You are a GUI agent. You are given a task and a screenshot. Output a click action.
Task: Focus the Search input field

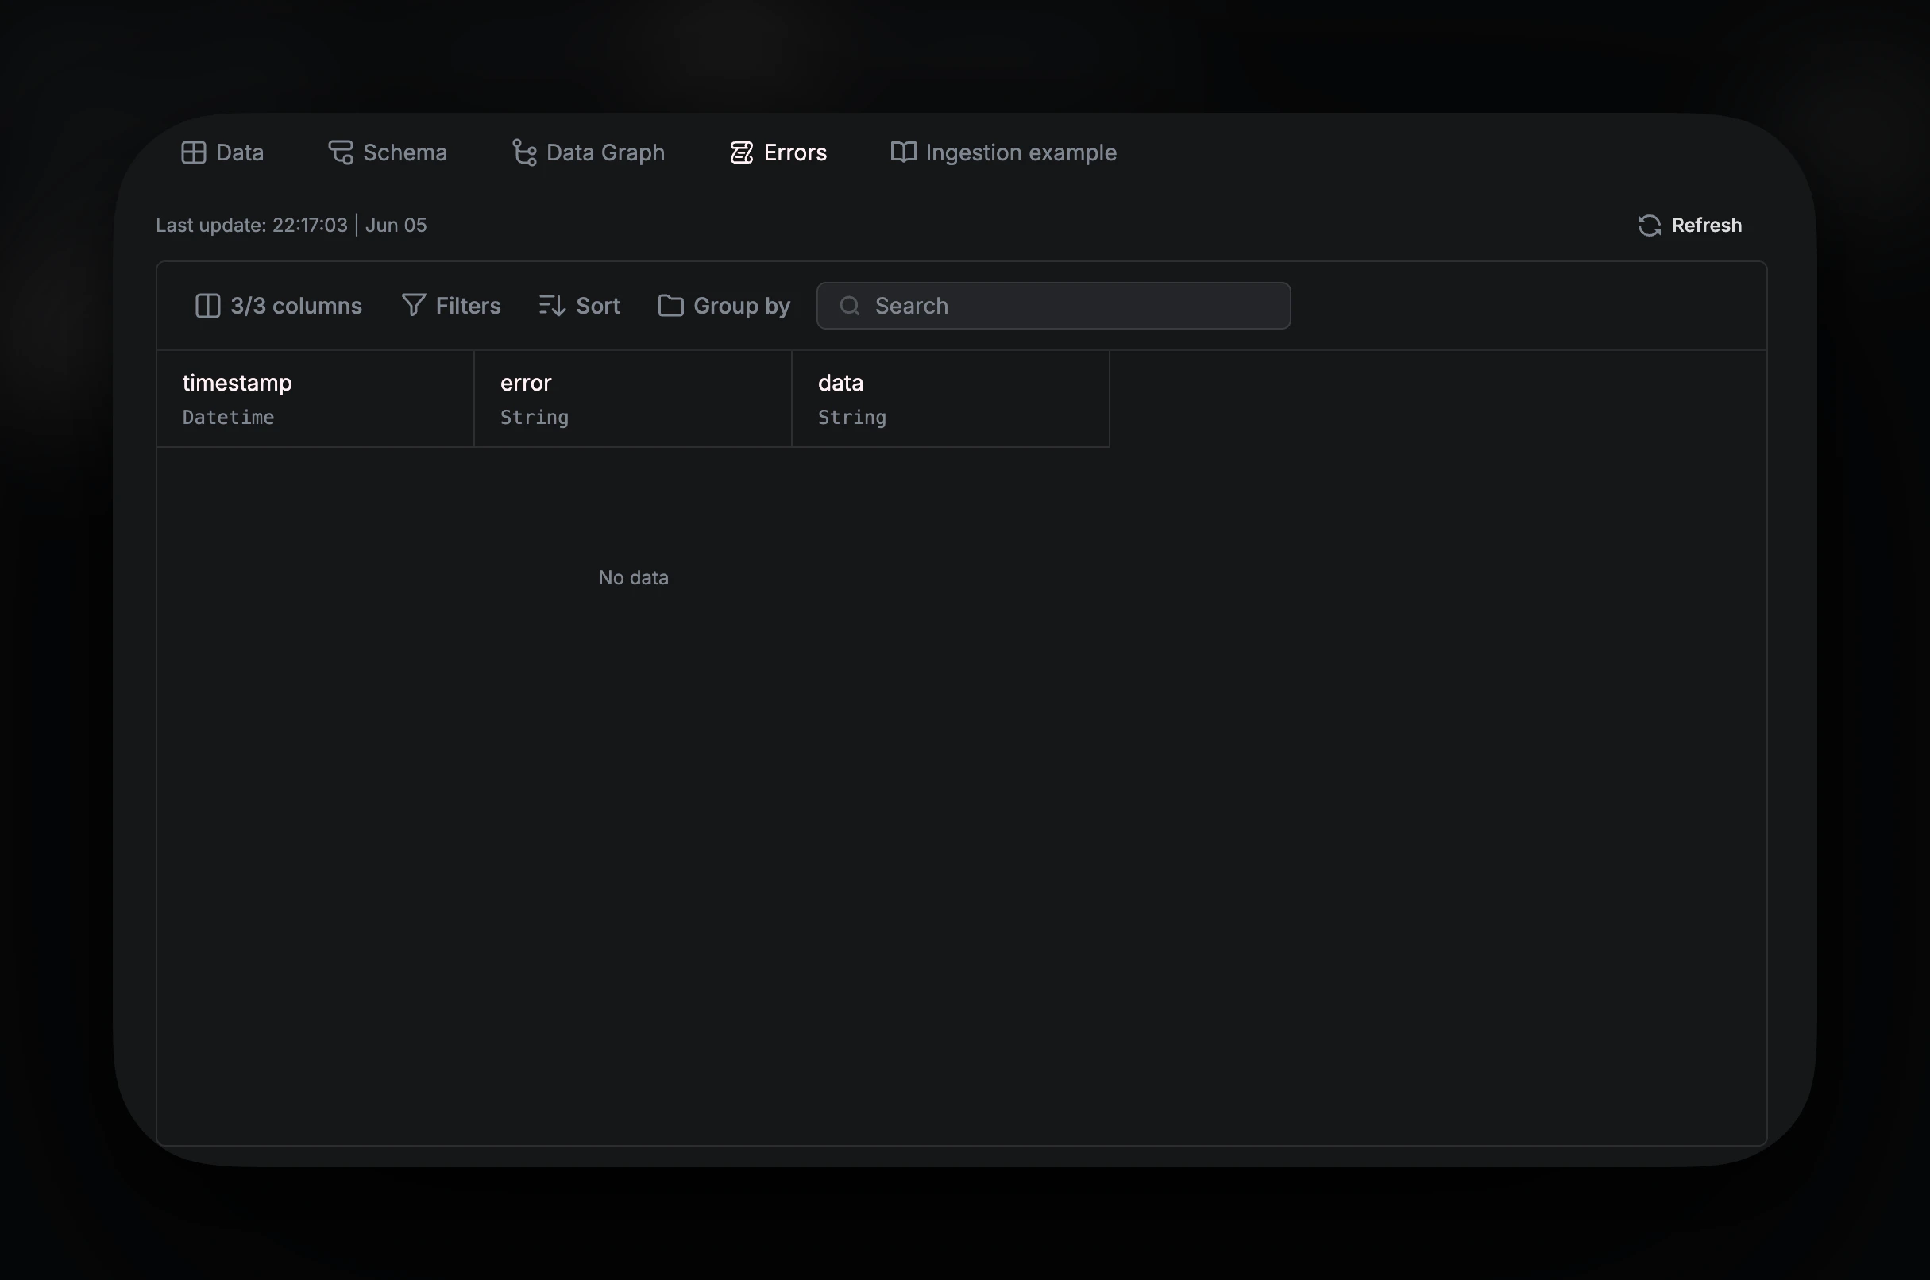[x=1070, y=307]
